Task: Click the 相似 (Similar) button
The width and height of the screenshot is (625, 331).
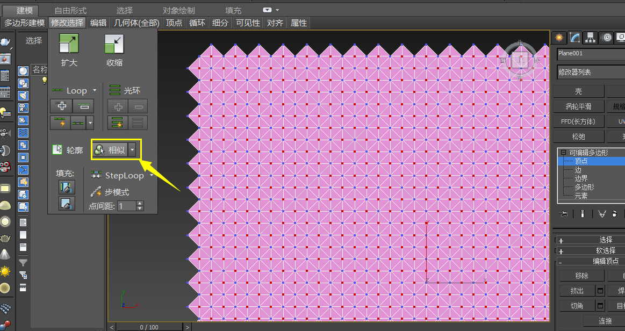Action: click(x=110, y=150)
